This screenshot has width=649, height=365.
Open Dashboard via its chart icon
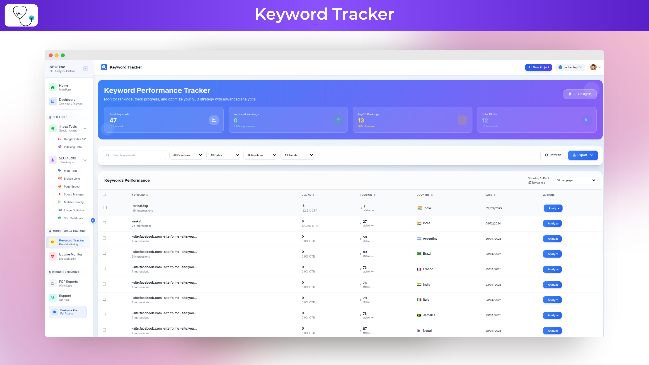(53, 101)
